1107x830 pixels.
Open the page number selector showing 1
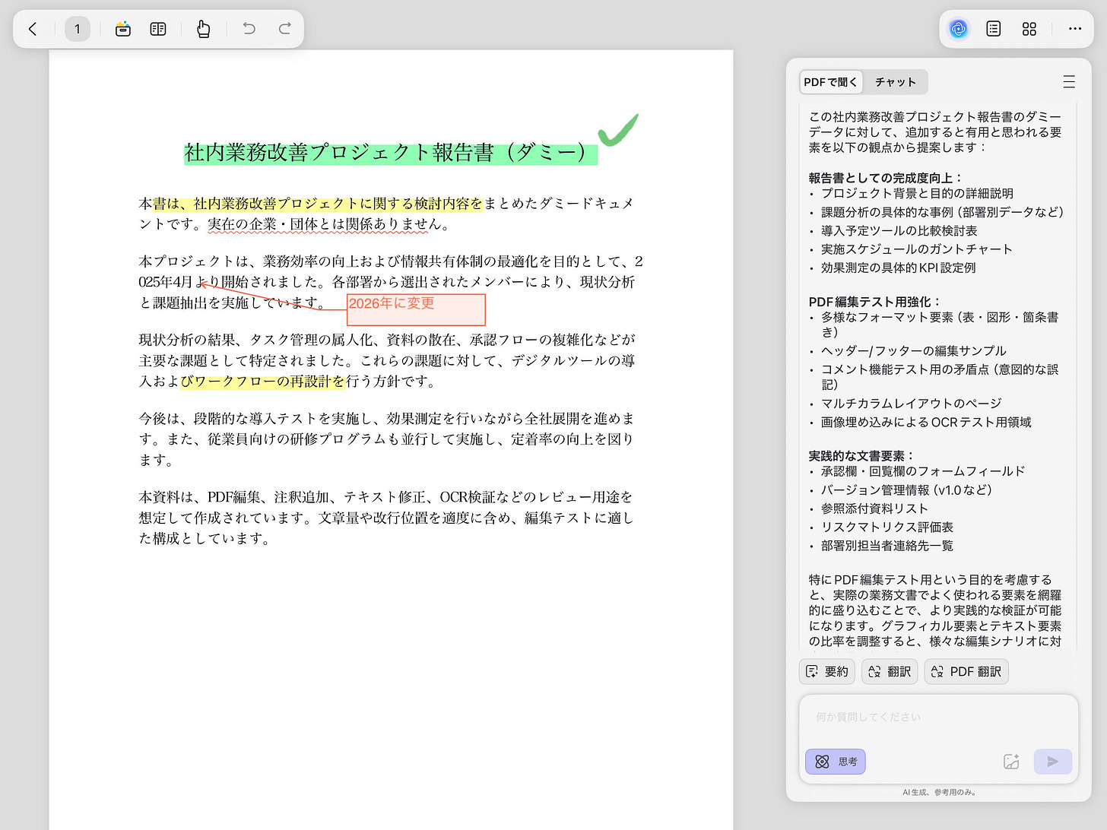[x=78, y=28]
